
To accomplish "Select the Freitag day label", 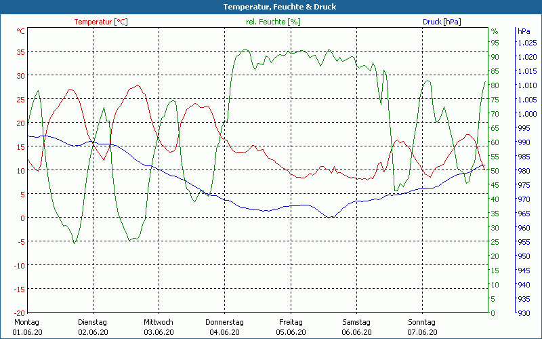I will point(290,322).
